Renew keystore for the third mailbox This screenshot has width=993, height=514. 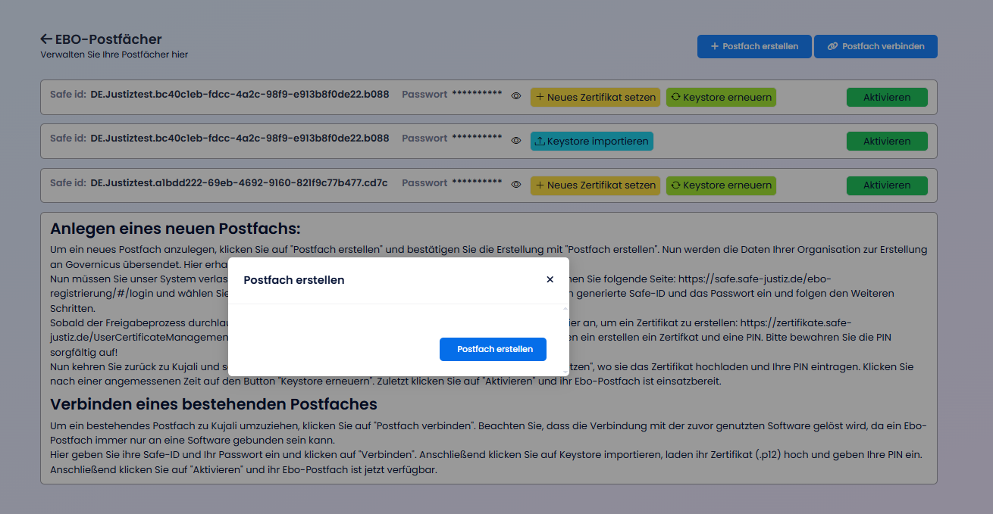click(721, 185)
